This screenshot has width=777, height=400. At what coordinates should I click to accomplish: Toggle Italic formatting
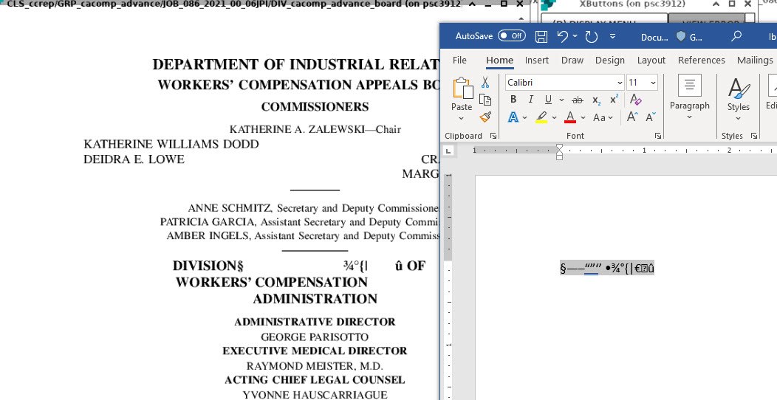(x=530, y=100)
